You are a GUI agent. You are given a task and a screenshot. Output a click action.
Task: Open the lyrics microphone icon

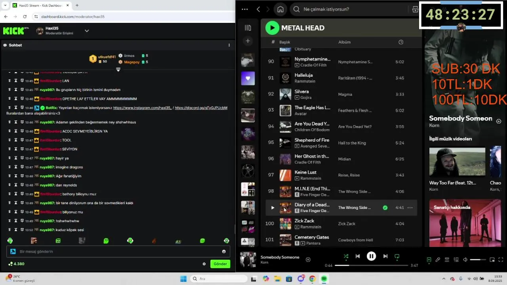coord(438,260)
